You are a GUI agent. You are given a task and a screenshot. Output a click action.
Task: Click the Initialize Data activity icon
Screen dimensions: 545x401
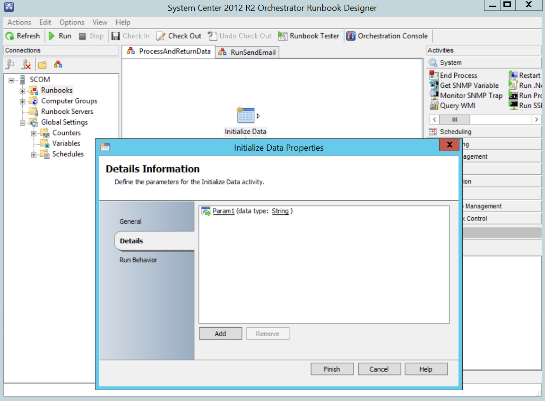245,116
